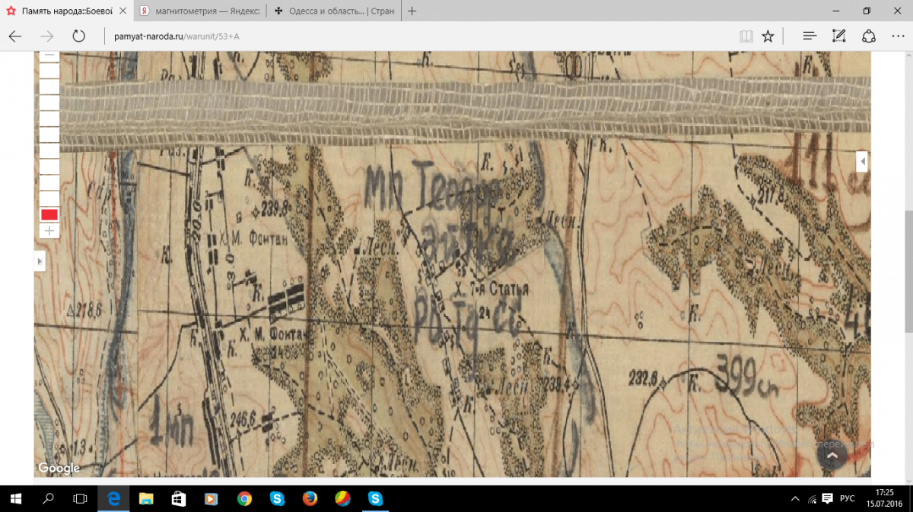Switch to the Одесса и область tab
913x512 pixels.
(333, 11)
